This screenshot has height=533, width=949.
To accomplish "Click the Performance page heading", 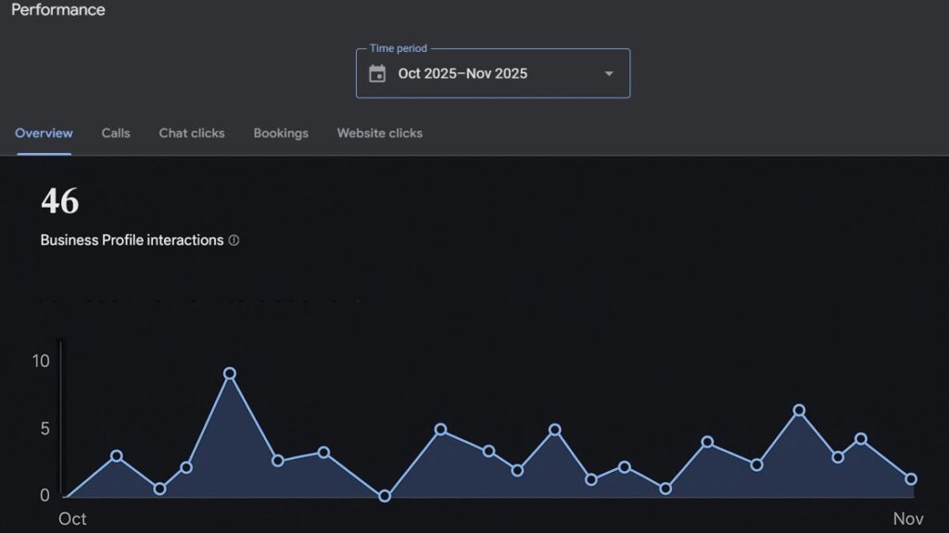I will pos(58,10).
